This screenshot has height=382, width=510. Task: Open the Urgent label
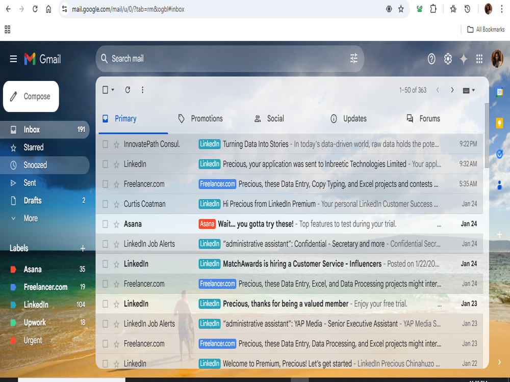(44, 340)
